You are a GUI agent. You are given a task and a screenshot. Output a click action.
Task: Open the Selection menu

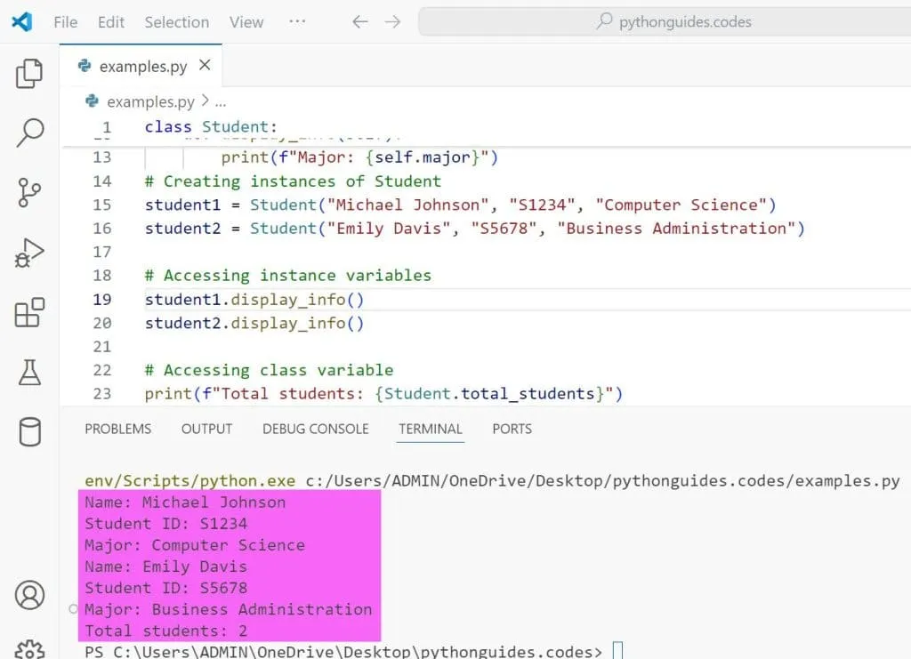176,22
